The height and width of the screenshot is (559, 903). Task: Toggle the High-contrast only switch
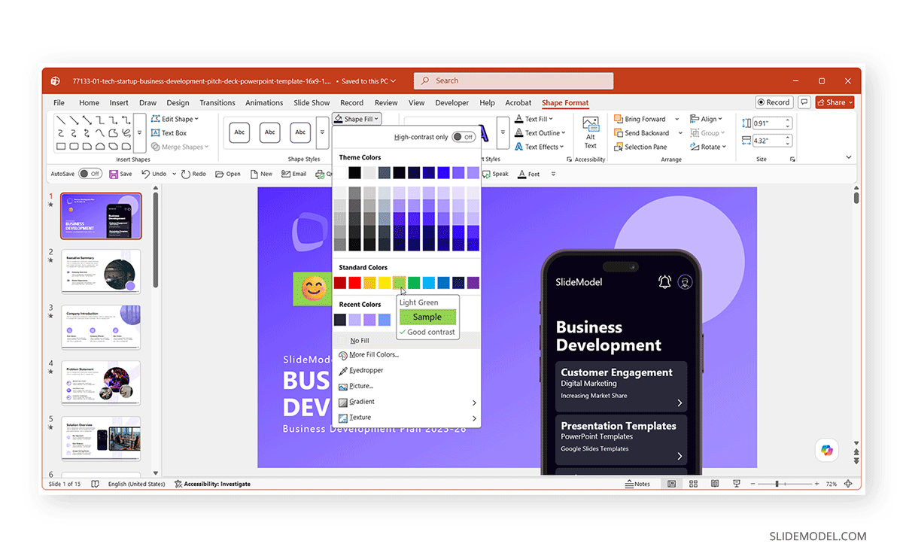[464, 137]
